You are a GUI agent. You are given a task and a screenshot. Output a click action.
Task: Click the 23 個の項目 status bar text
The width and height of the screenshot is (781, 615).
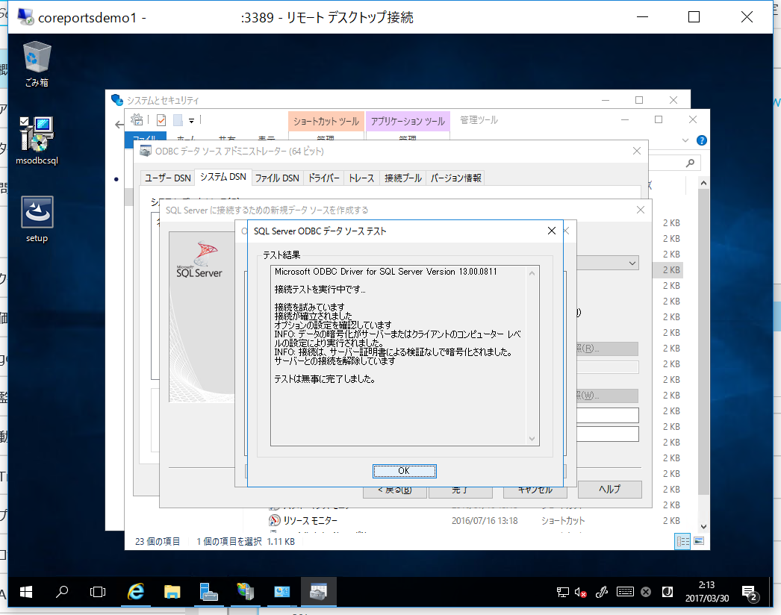pyautogui.click(x=158, y=541)
